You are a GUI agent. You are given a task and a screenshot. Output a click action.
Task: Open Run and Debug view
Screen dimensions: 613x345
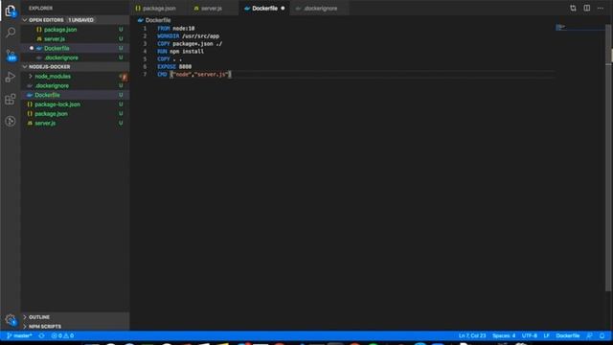coord(11,77)
